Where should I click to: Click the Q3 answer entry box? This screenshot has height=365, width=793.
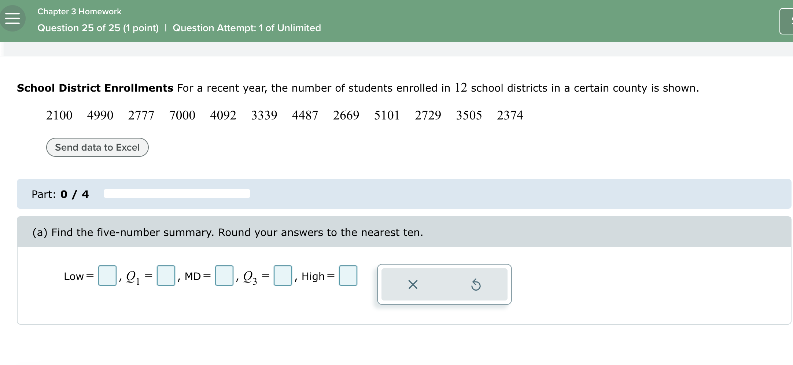(x=282, y=276)
